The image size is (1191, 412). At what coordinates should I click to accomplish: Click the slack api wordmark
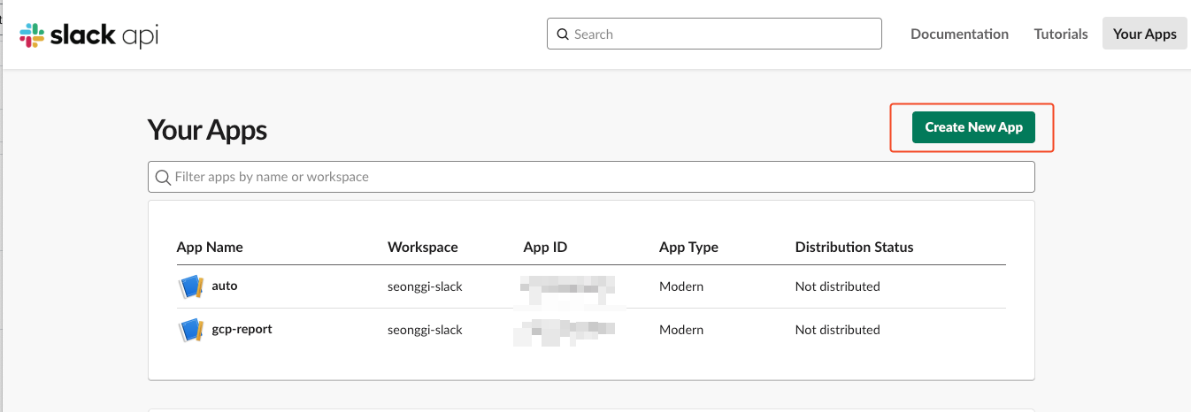104,35
